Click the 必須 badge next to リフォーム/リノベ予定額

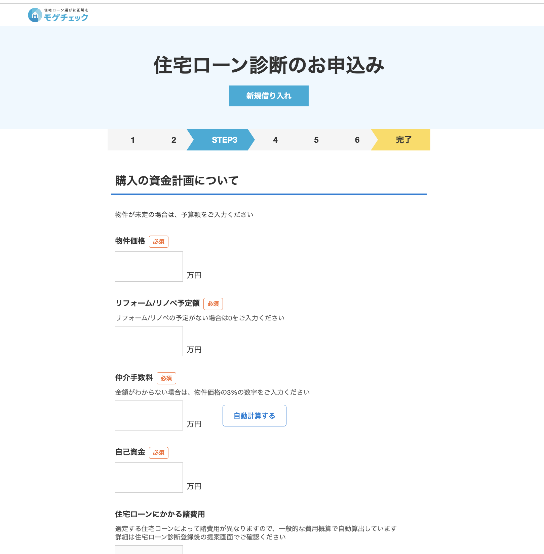point(213,304)
